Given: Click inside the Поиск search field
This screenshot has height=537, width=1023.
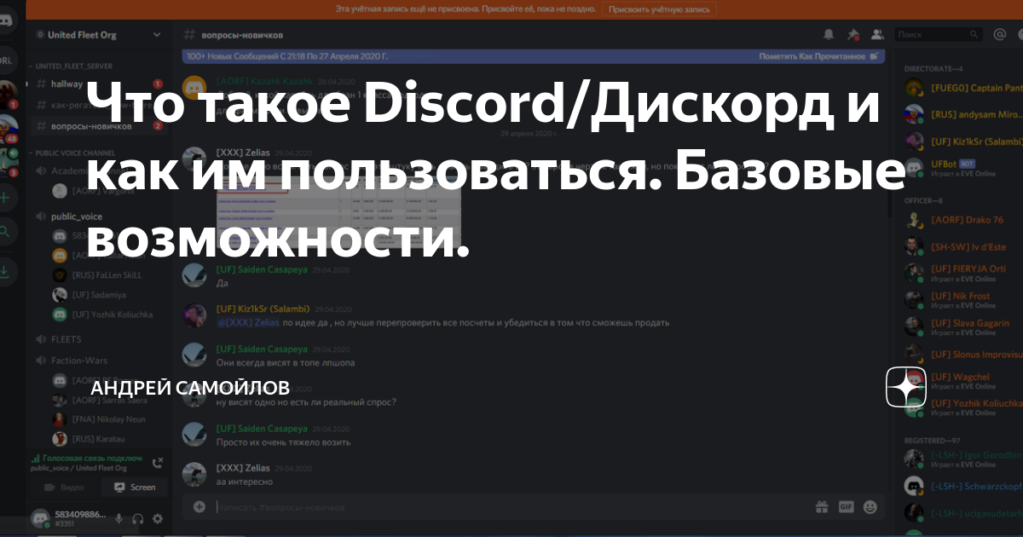Looking at the screenshot, I should 938,35.
